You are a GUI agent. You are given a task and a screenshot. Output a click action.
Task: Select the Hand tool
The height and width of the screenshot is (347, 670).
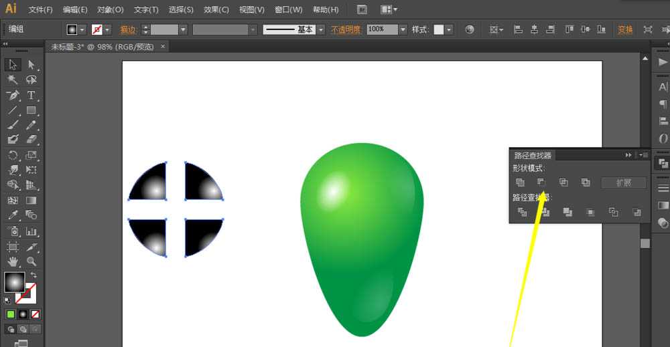point(13,261)
